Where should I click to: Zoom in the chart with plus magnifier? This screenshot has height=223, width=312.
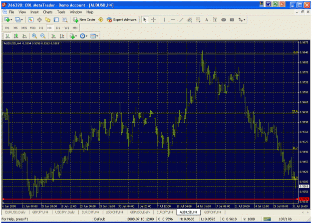click(34, 36)
